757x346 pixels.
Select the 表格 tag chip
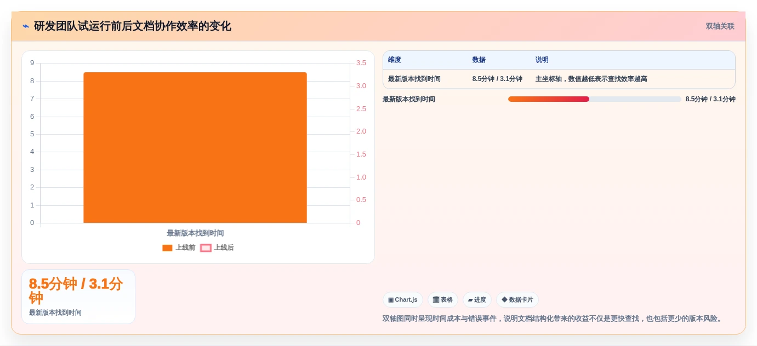pos(443,300)
